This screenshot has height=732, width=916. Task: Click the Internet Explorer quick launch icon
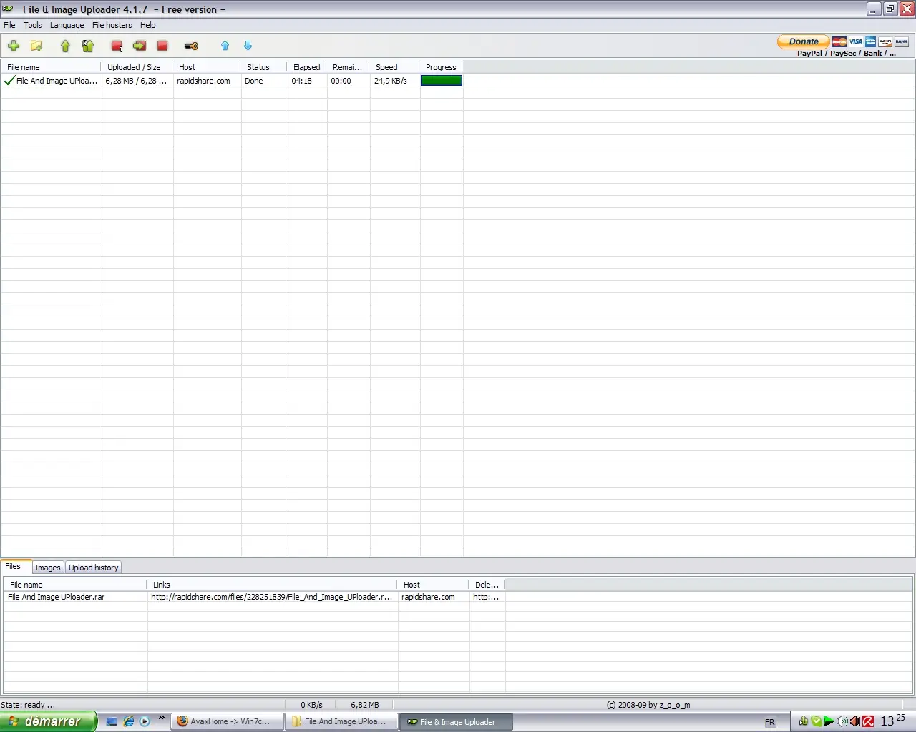(x=129, y=721)
